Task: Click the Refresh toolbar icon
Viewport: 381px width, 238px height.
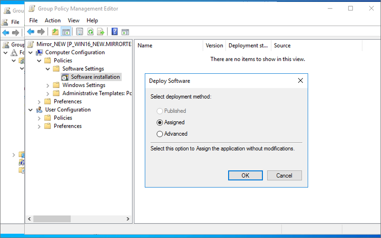Action: [x=90, y=31]
